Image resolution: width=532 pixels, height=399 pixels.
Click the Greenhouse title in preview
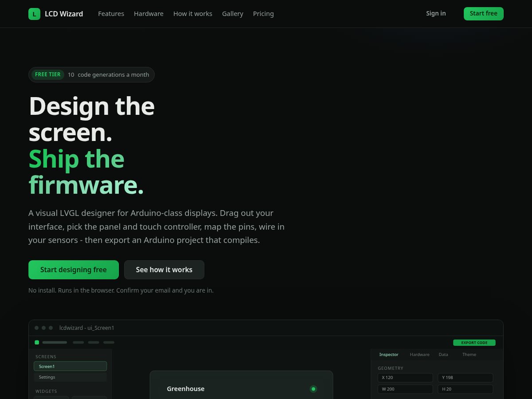[x=186, y=389]
